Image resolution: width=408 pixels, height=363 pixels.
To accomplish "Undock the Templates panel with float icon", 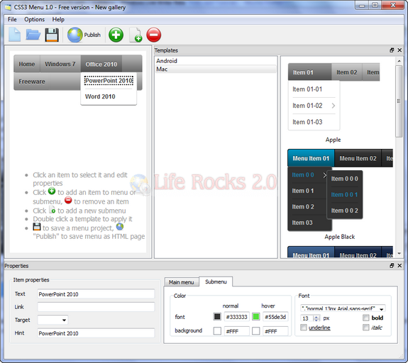I will [x=392, y=50].
